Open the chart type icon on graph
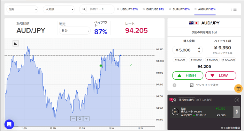 pos(16,44)
